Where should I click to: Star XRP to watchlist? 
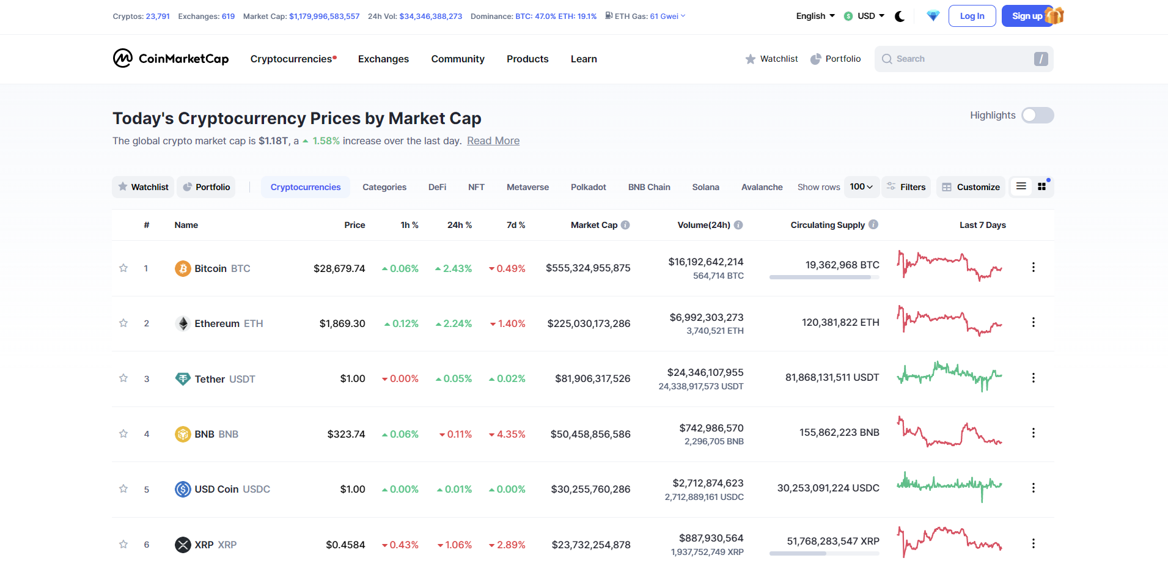point(123,544)
